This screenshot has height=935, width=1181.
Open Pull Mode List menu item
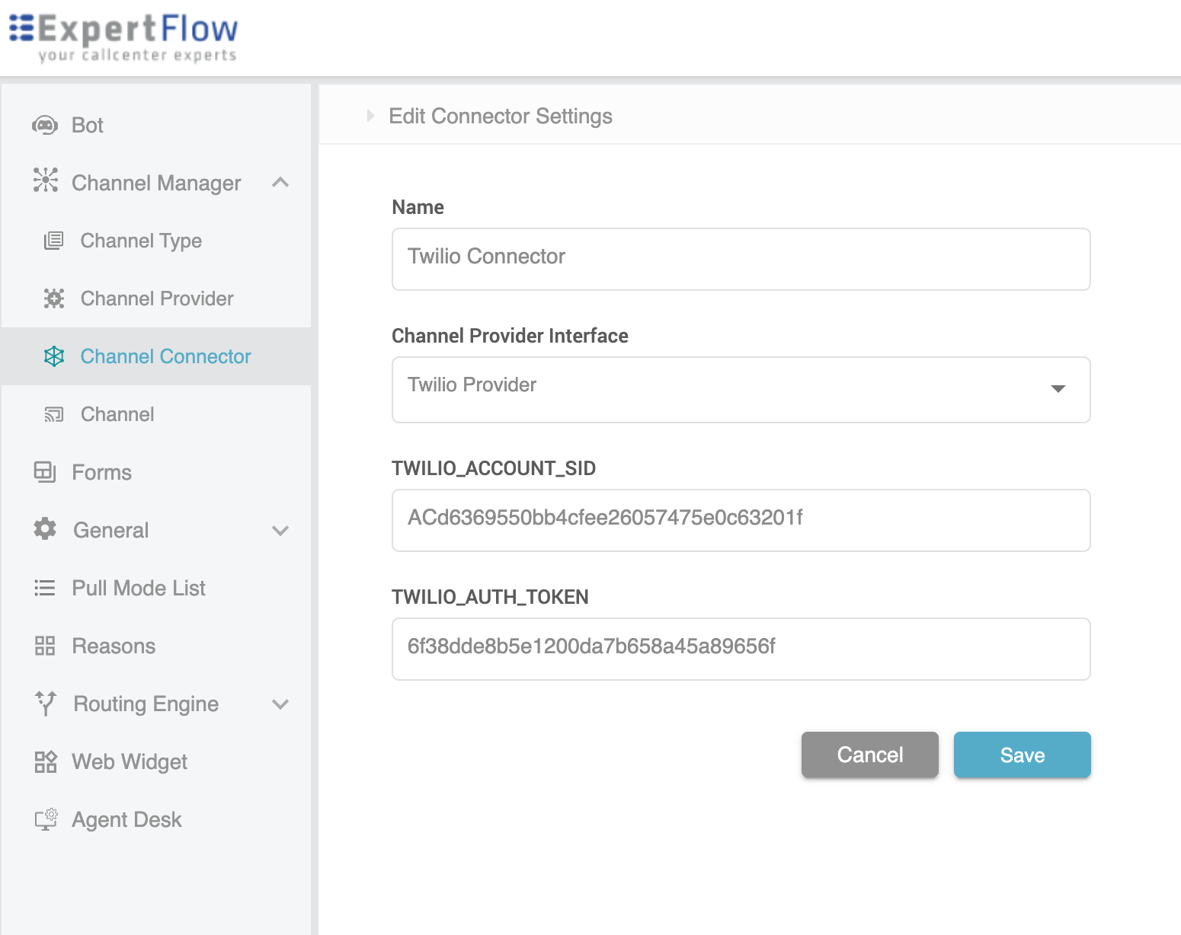point(138,588)
